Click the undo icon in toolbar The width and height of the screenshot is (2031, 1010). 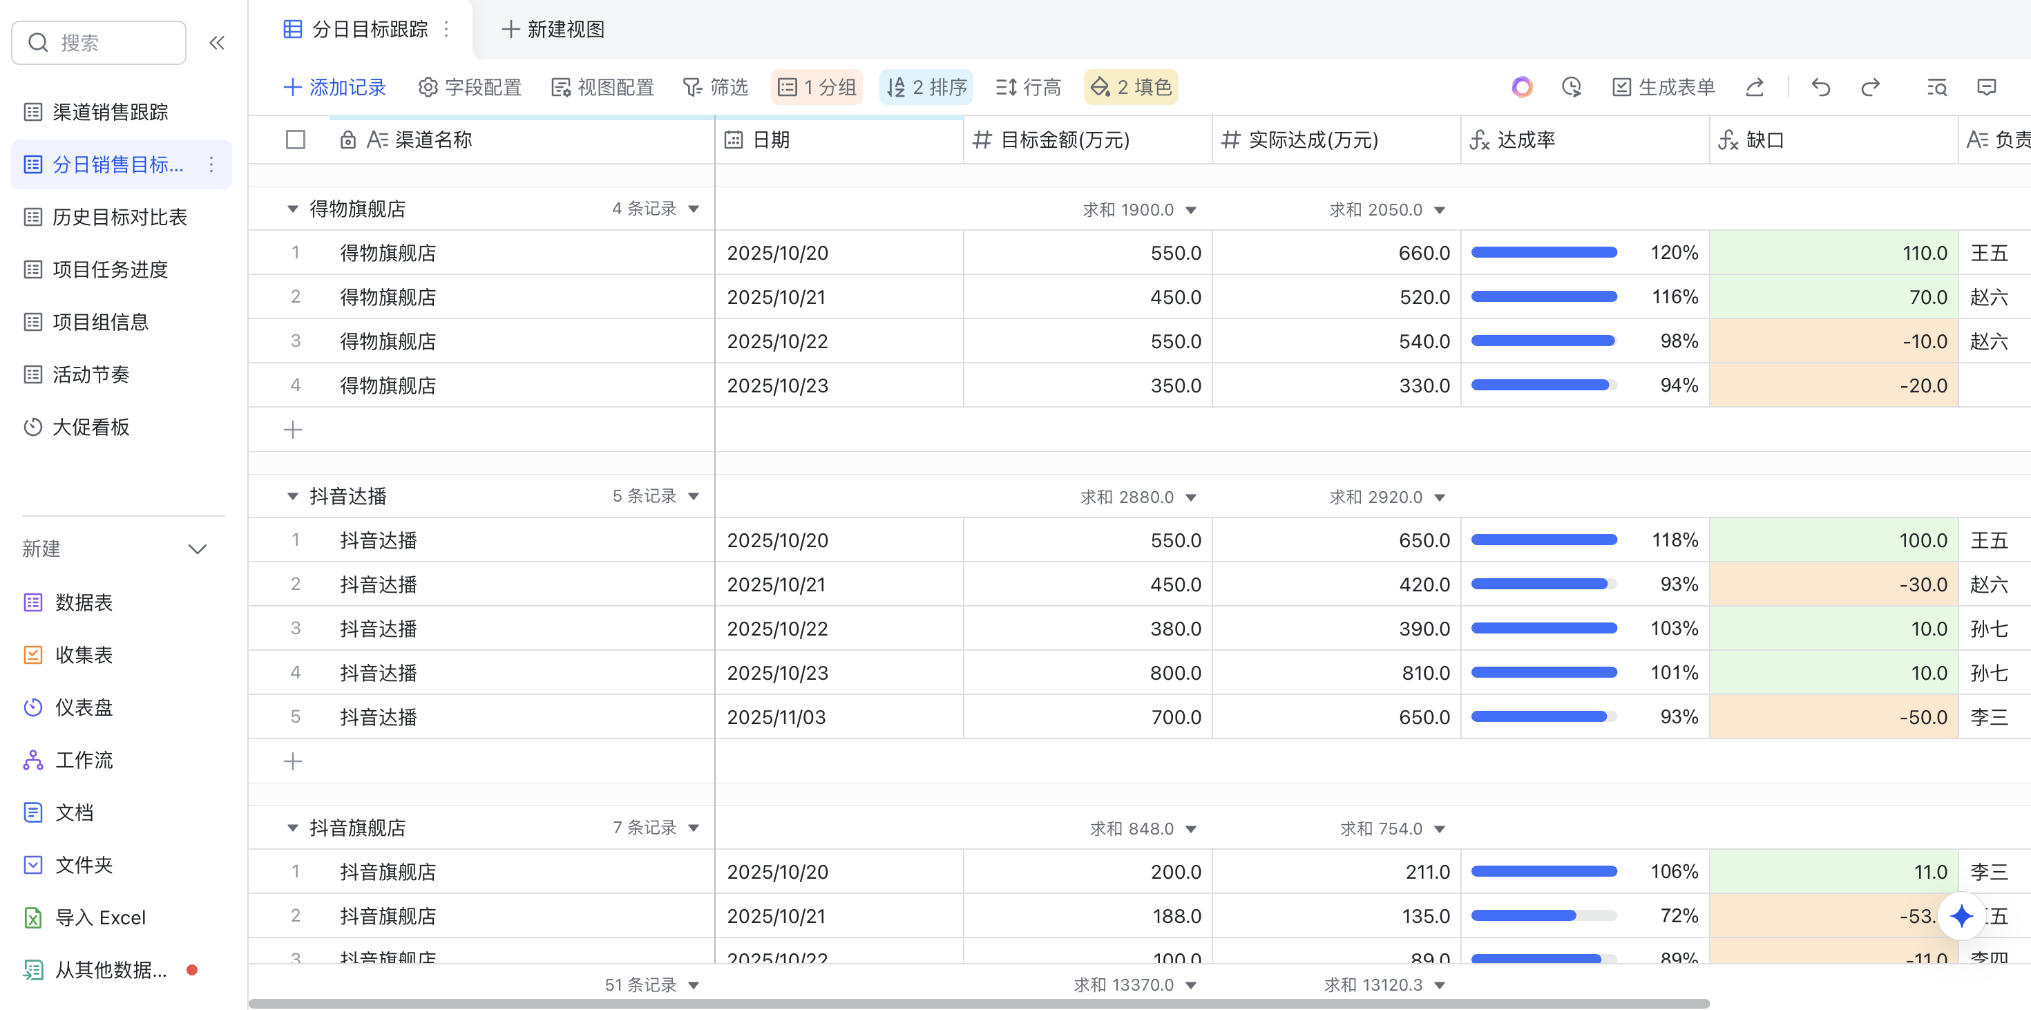(x=1820, y=88)
